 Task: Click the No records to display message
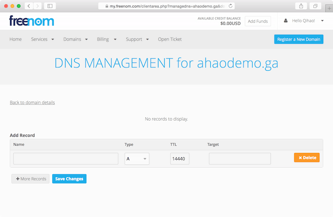[166, 119]
